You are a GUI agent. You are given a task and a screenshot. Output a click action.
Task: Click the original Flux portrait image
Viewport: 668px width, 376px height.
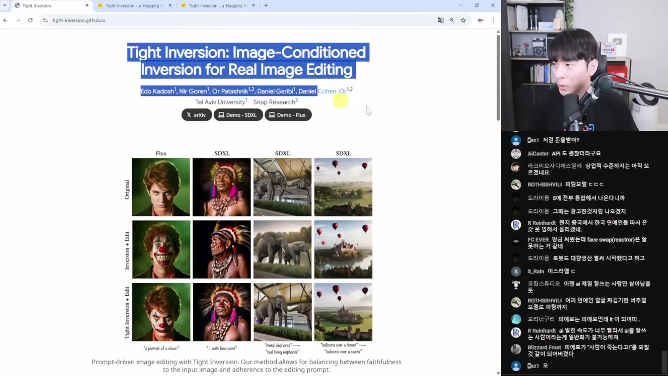tap(161, 187)
